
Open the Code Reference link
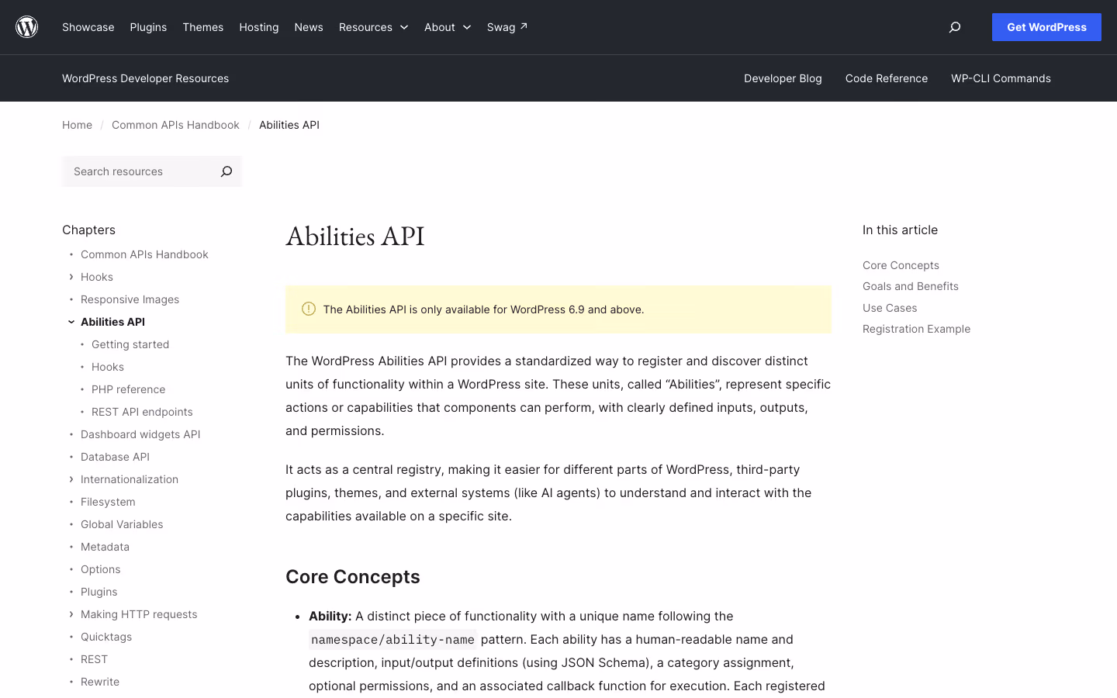click(x=887, y=78)
